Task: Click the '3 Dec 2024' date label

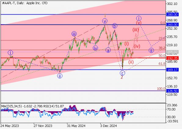Action: click(108, 126)
